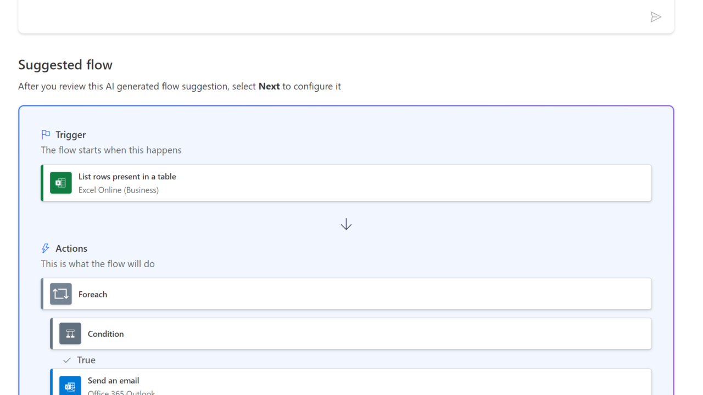Click the Actions section heading
The width and height of the screenshot is (703, 395).
pos(71,249)
